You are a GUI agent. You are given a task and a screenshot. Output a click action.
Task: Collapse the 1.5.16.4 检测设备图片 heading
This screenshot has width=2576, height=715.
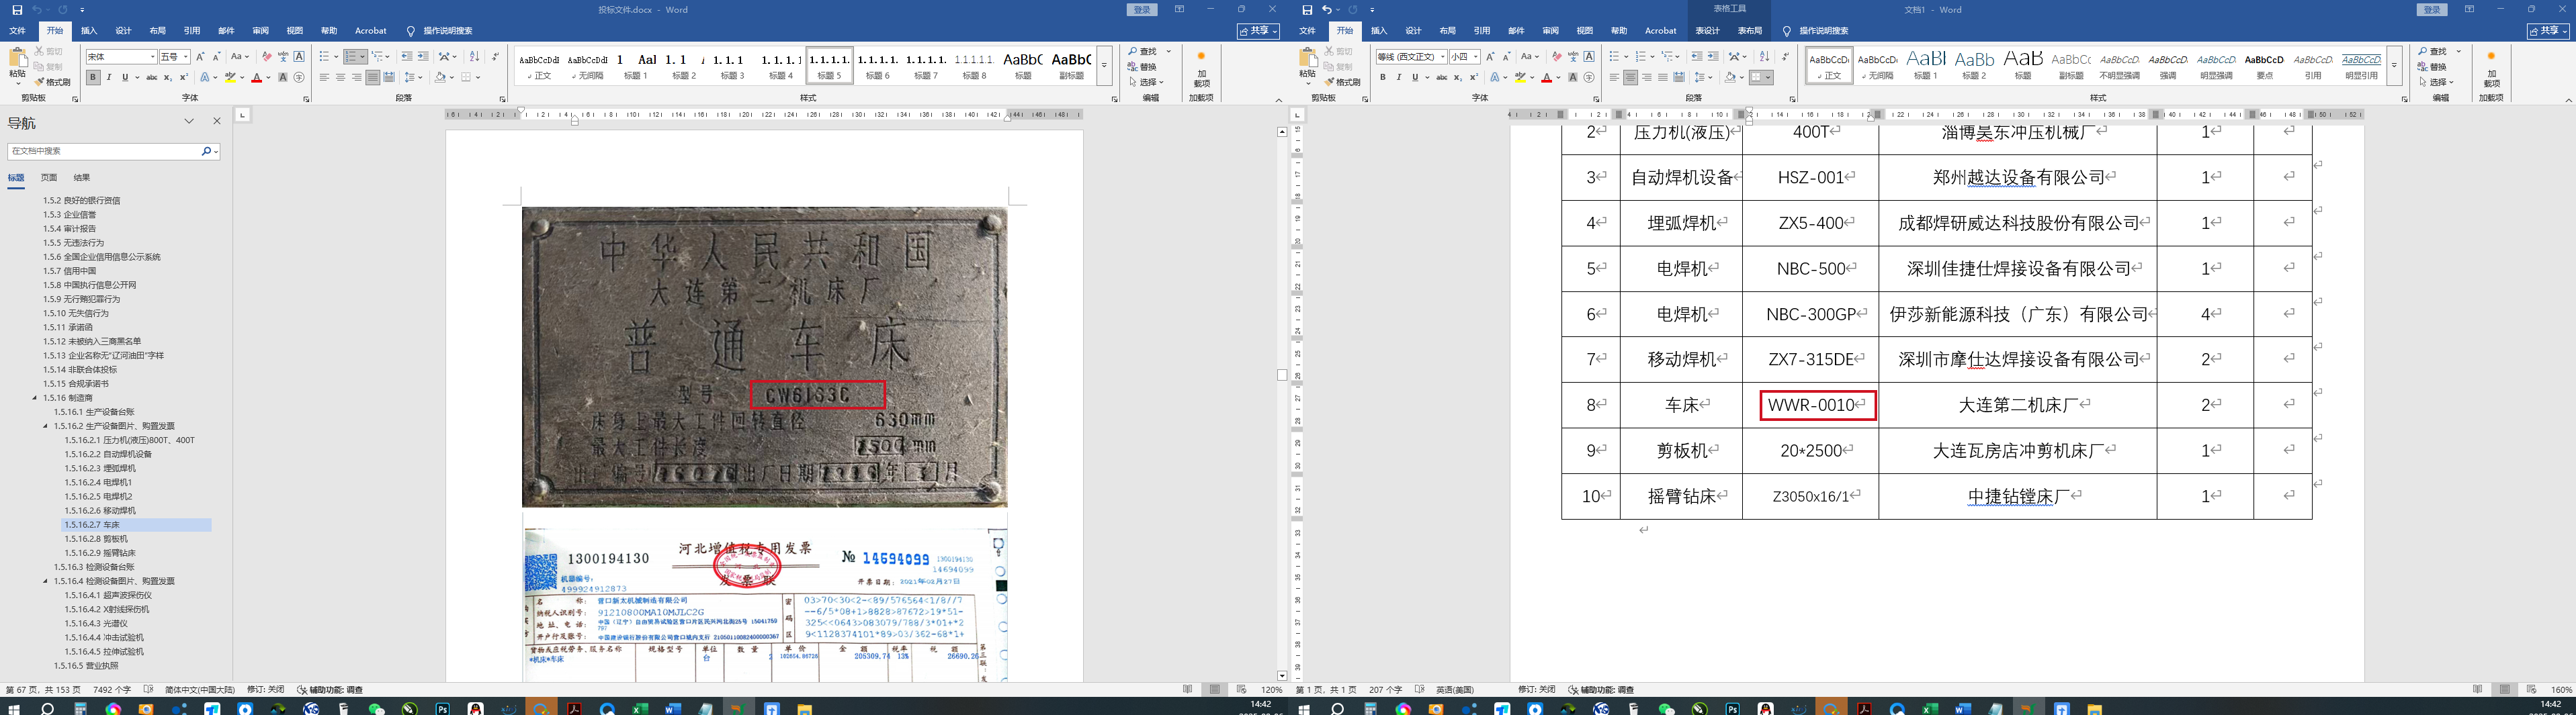(x=46, y=580)
